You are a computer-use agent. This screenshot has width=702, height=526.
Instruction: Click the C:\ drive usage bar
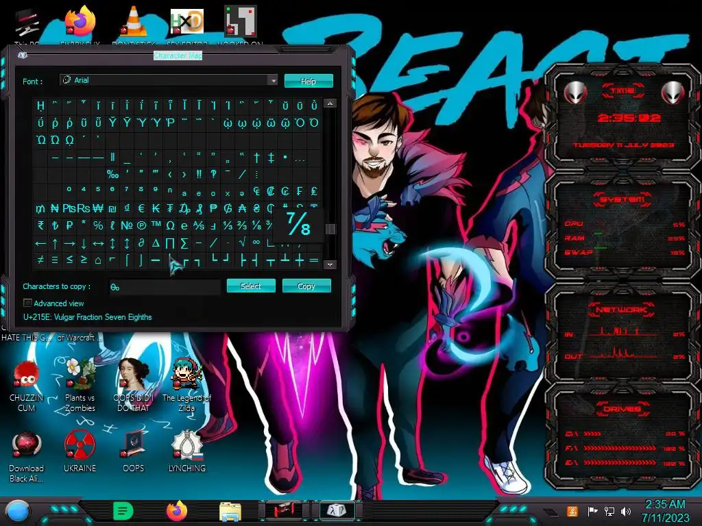point(592,434)
